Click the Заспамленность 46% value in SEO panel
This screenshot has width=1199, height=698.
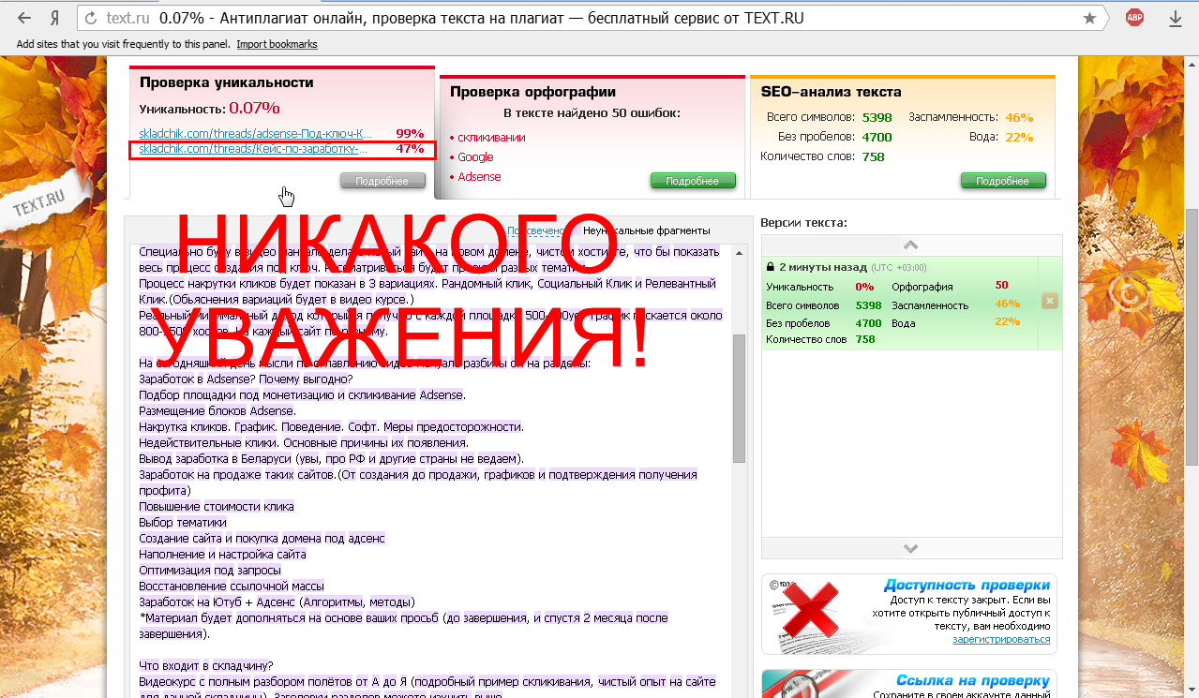1019,117
